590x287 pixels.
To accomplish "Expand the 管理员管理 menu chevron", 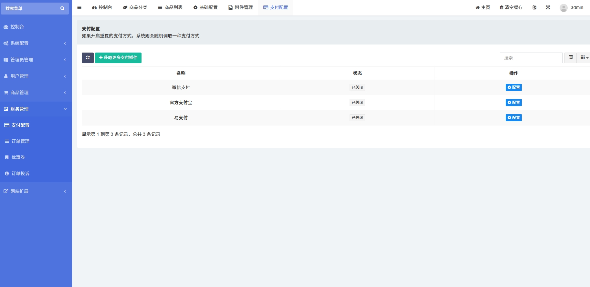I will (65, 60).
